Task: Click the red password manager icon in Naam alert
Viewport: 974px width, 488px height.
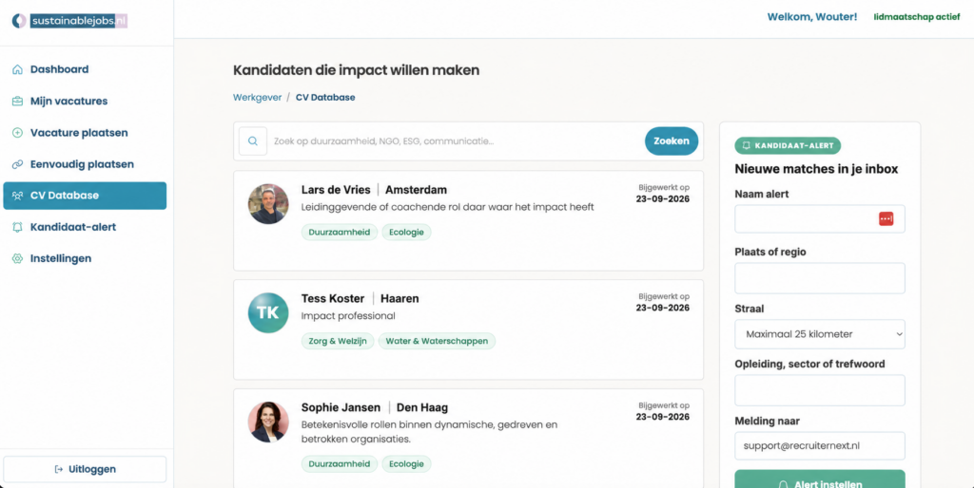Action: pyautogui.click(x=886, y=219)
